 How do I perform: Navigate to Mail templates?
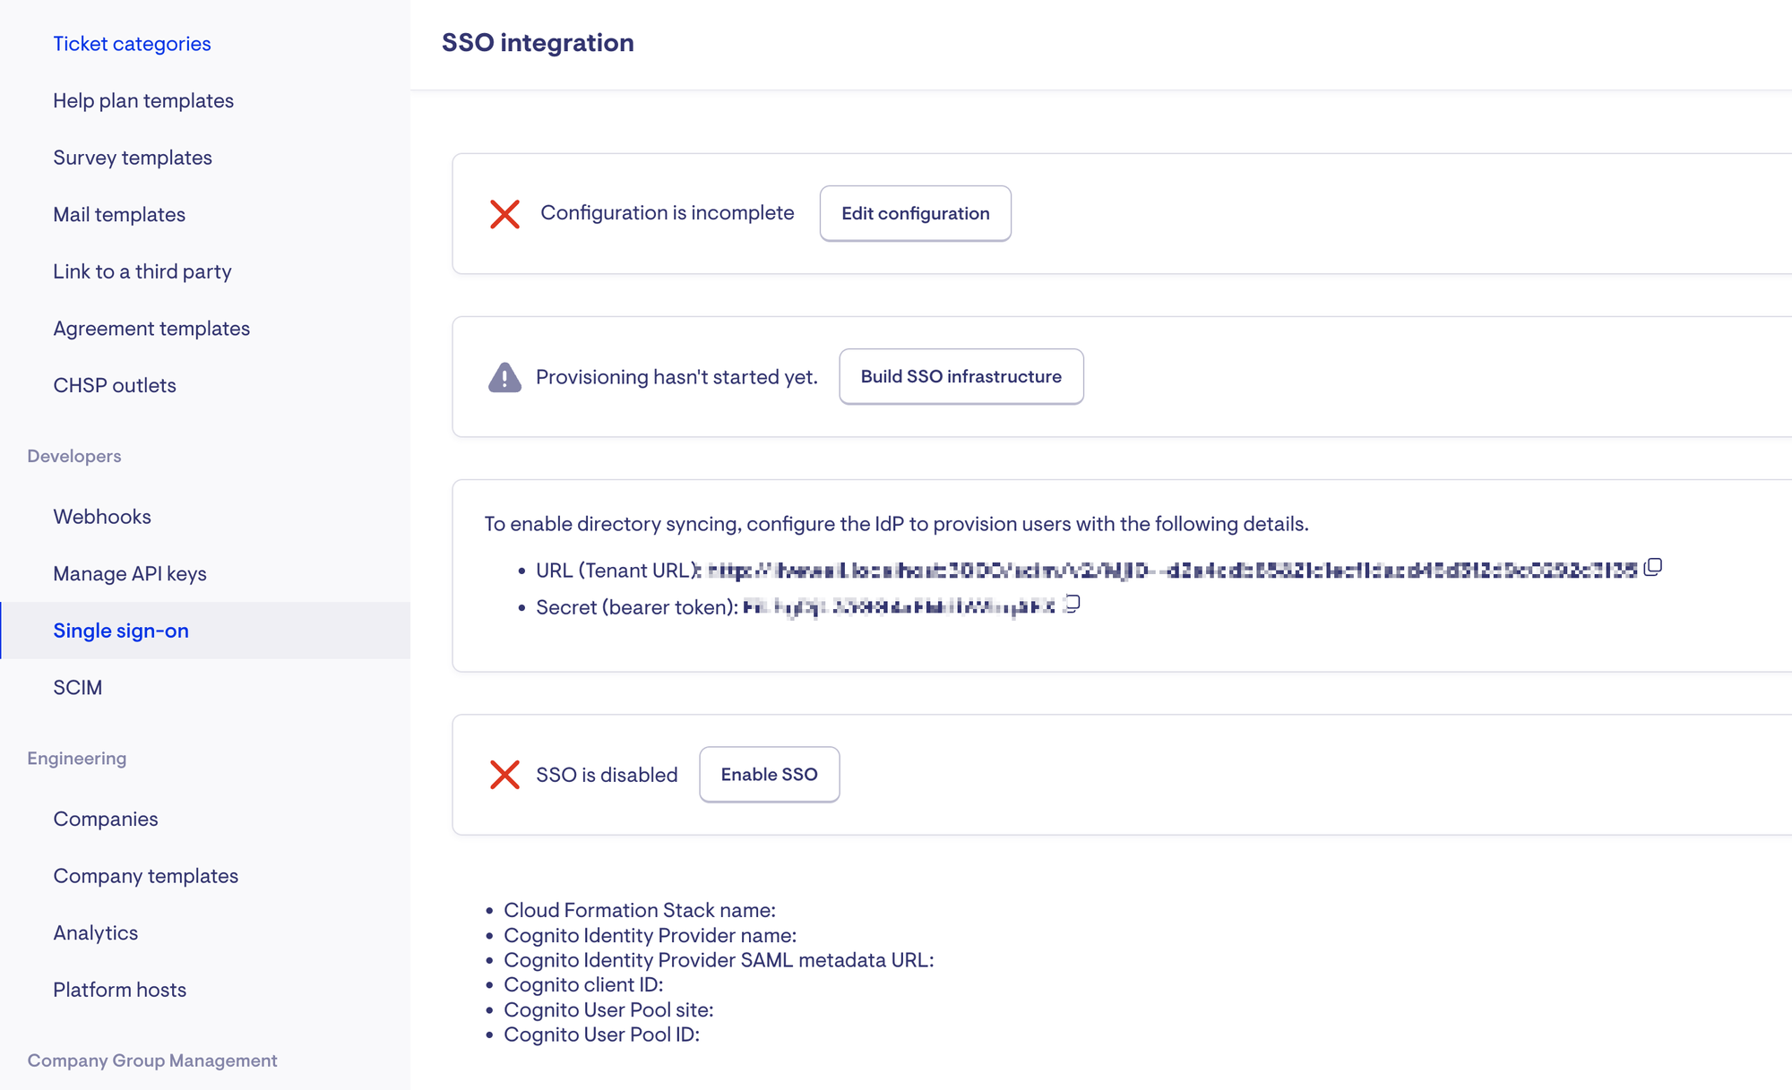tap(119, 215)
